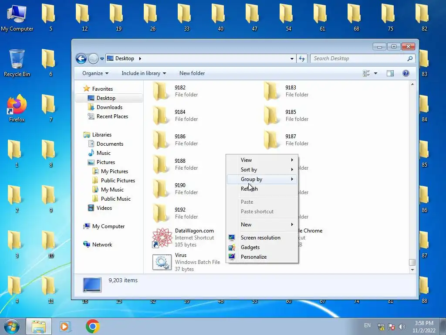The height and width of the screenshot is (335, 446).
Task: Click the Firefox desktop shortcut
Action: tap(17, 108)
